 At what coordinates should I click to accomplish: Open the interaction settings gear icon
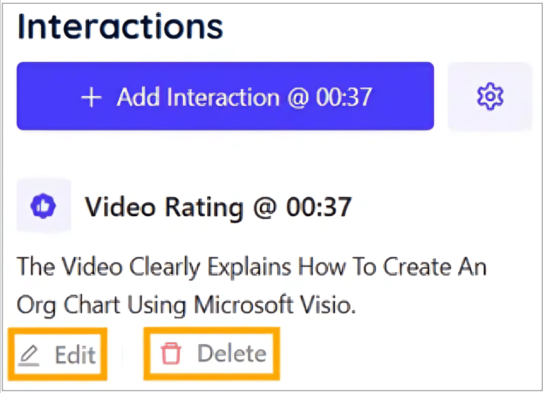[x=490, y=96]
